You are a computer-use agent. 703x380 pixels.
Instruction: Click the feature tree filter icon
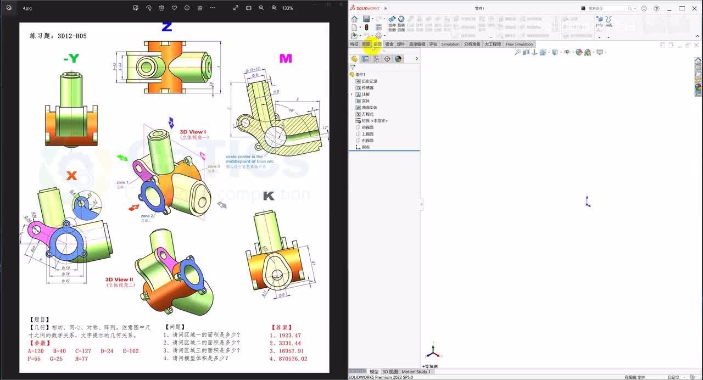(x=353, y=68)
